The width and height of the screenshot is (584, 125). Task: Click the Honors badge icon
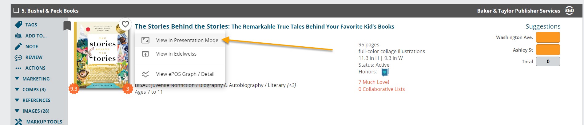(x=385, y=72)
